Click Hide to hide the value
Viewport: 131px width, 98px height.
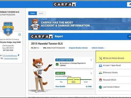click(x=89, y=86)
